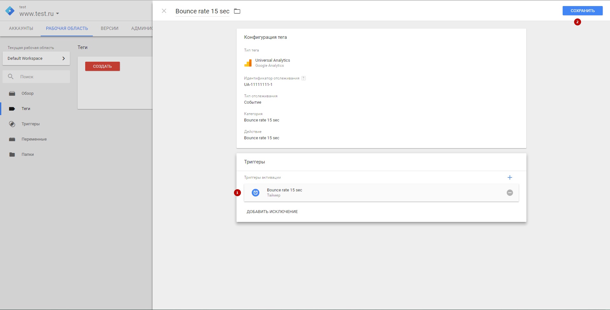Viewport: 610px width, 310px height.
Task: Switch to the Рабочая область tab
Action: [67, 28]
